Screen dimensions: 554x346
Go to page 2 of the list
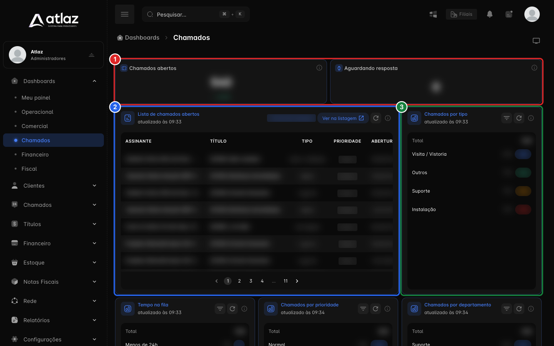point(239,281)
